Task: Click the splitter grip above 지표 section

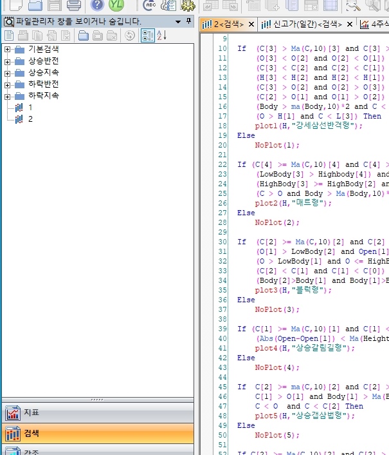Action: click(97, 400)
